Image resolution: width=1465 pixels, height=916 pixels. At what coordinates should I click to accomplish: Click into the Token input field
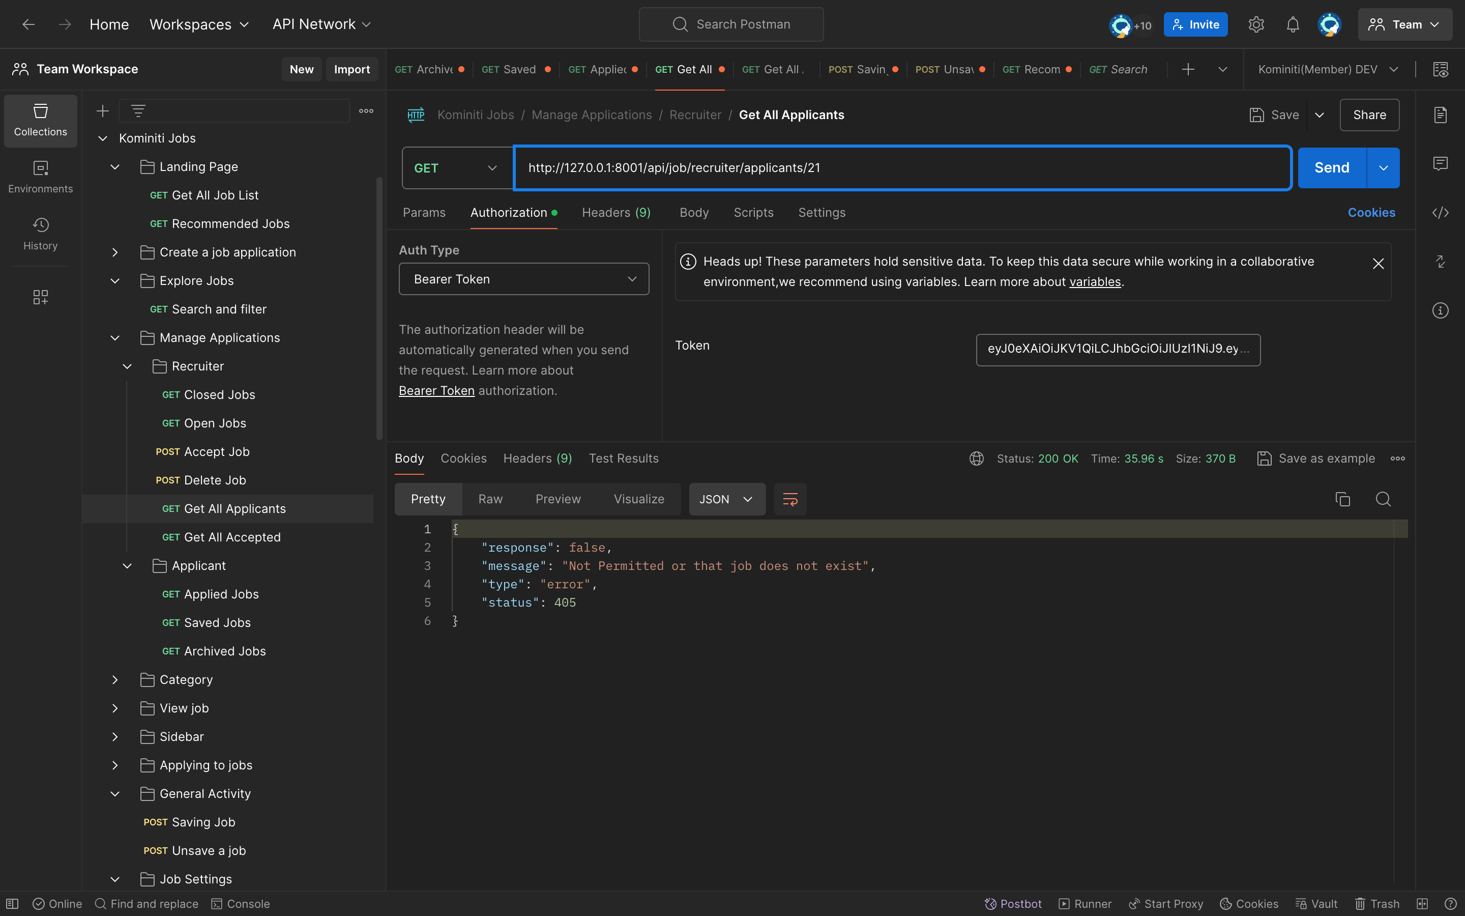click(x=1118, y=350)
